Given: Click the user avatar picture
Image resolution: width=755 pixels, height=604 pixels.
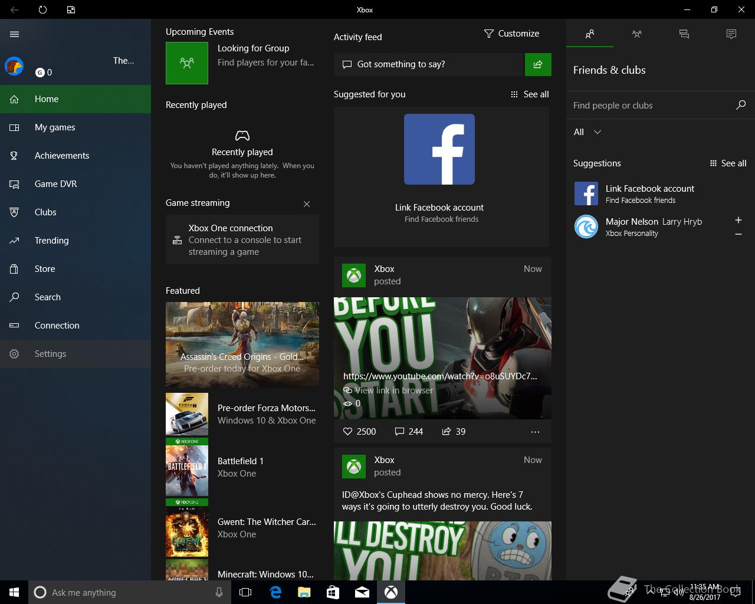Looking at the screenshot, I should click(14, 66).
